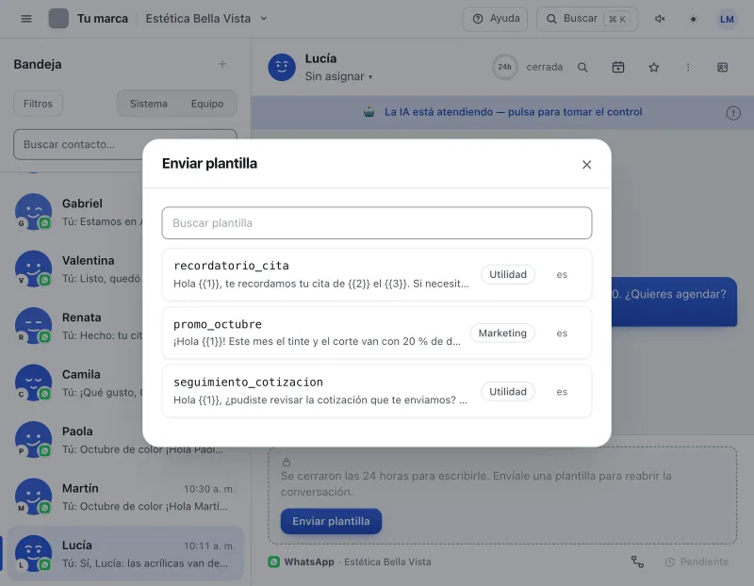Click the Ayuda help button
This screenshot has height=586, width=754.
pos(495,19)
